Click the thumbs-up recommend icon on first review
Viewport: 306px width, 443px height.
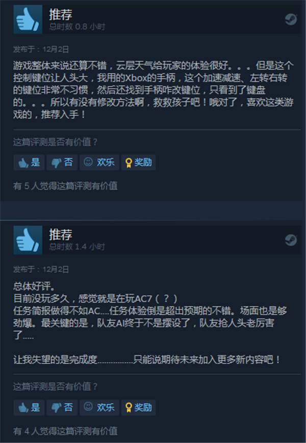tap(28, 19)
